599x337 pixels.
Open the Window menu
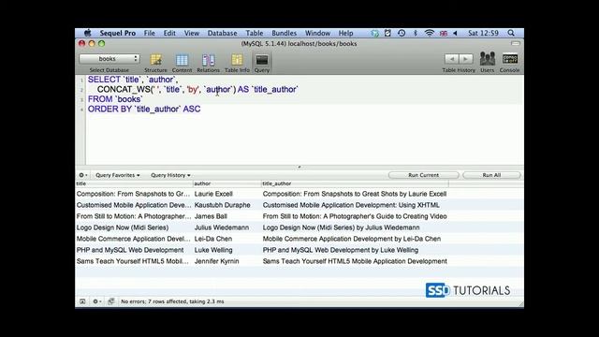point(317,33)
